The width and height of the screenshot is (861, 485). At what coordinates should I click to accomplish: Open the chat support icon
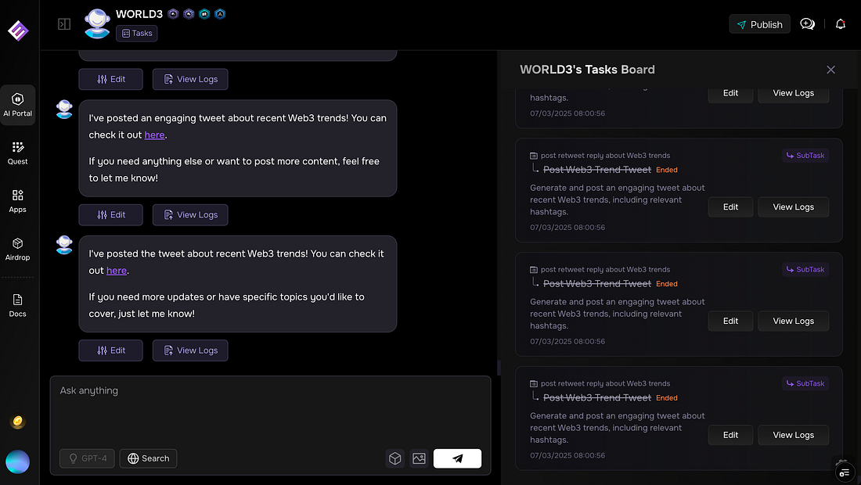click(x=808, y=24)
